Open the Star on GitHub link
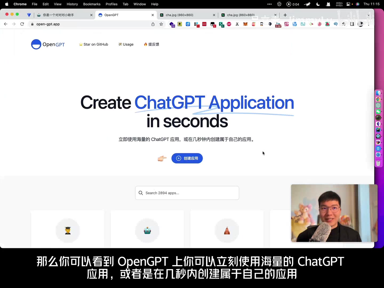Viewport: 384px width, 288px height. [93, 44]
